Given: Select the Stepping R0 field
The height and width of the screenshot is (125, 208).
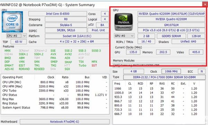Looking at the screenshot, I should click(x=66, y=19).
